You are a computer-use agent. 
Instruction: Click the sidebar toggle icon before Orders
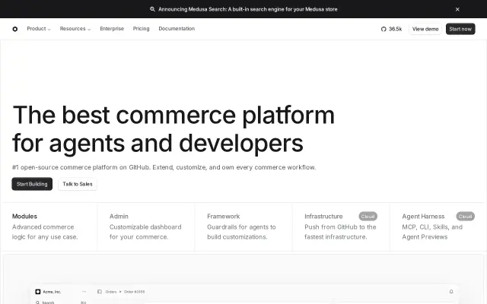coord(100,292)
